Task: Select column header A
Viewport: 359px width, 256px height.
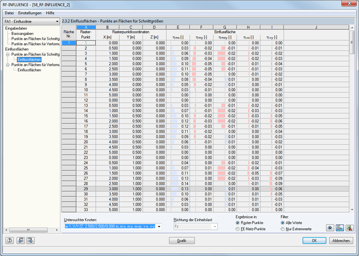Action: pos(86,27)
